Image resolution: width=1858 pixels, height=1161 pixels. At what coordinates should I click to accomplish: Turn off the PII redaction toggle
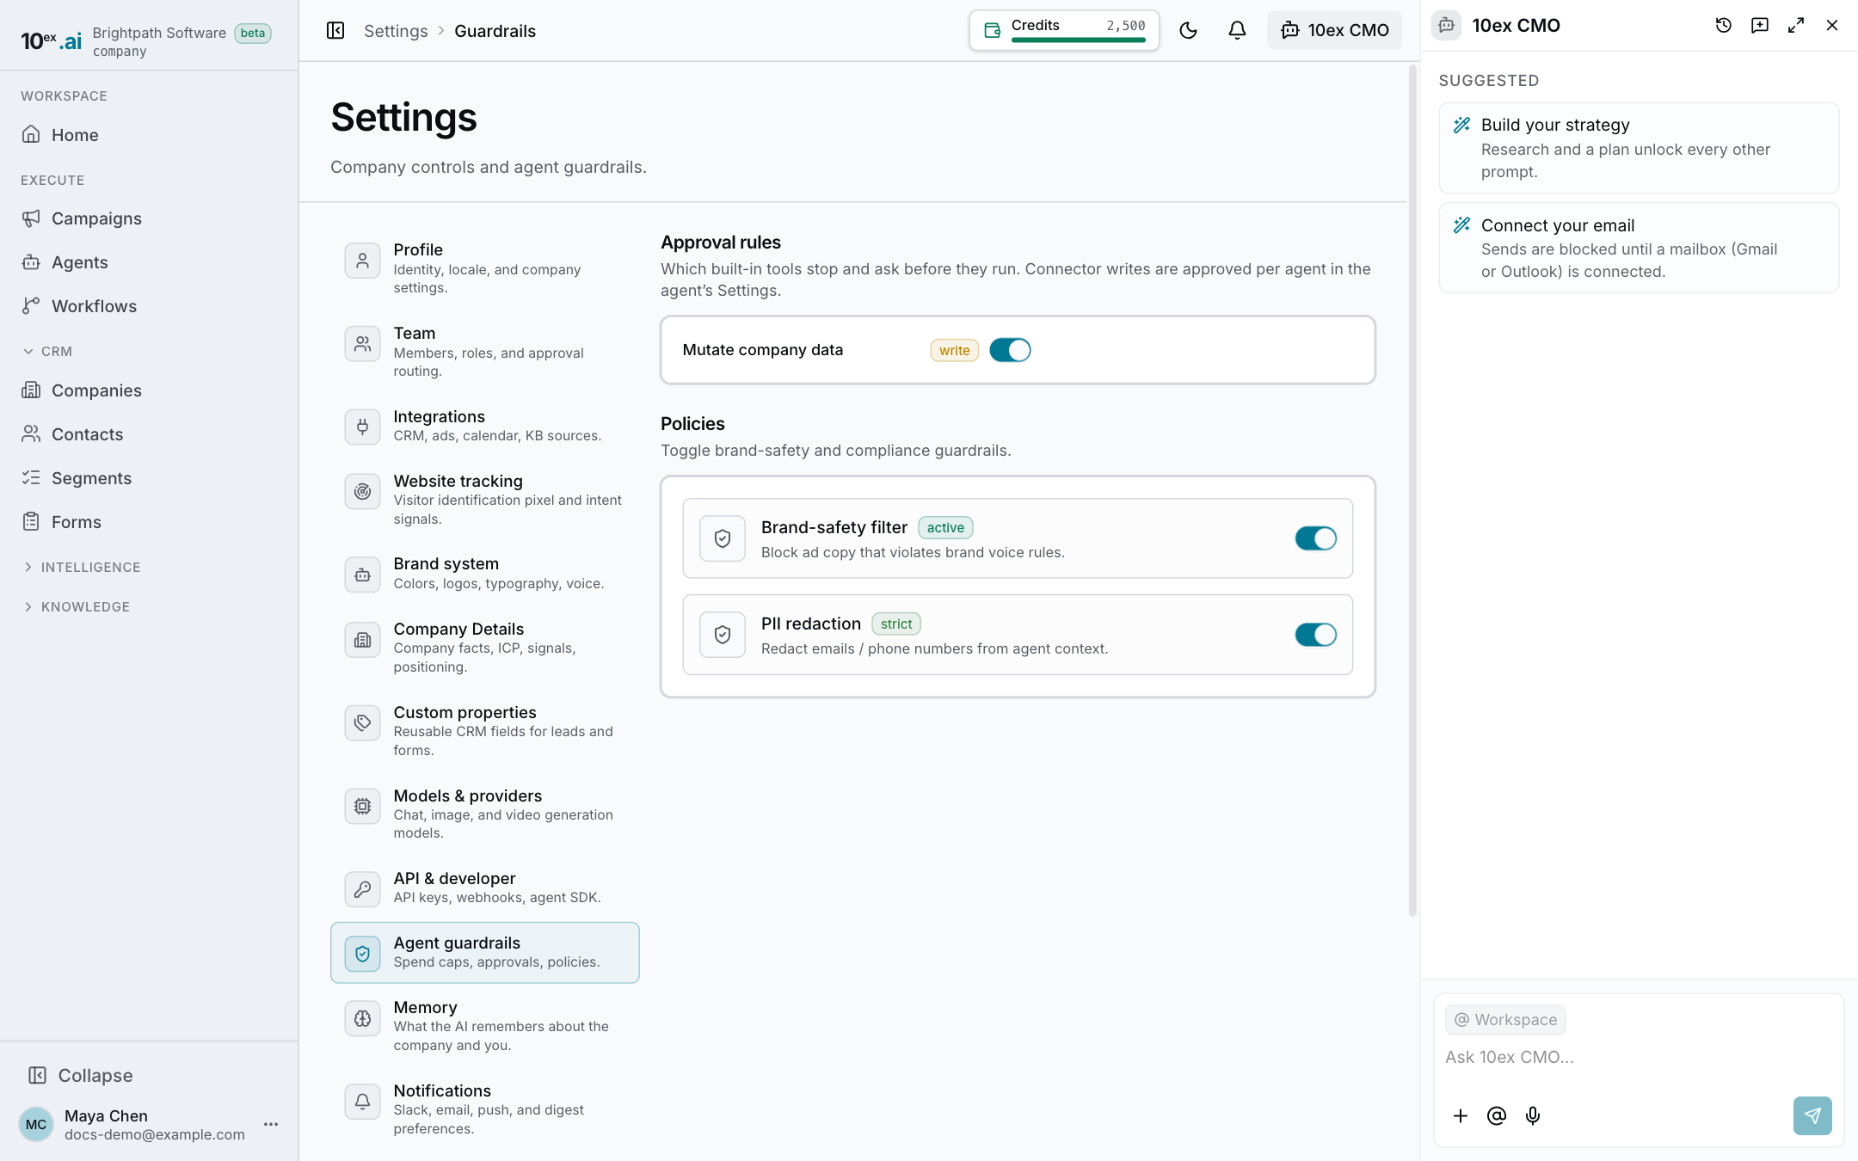1315,635
